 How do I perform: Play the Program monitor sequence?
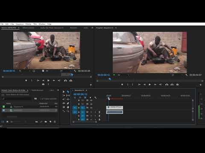point(149,85)
